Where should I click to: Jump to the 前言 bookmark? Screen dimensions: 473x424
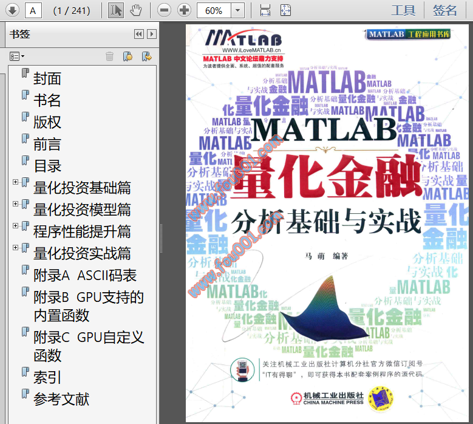click(x=47, y=144)
